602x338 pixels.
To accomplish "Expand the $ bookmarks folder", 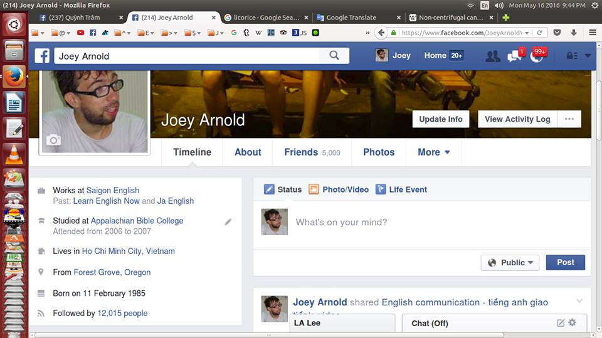I will click(193, 33).
